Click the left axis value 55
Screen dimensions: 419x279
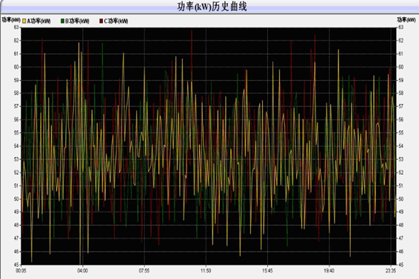16,132
